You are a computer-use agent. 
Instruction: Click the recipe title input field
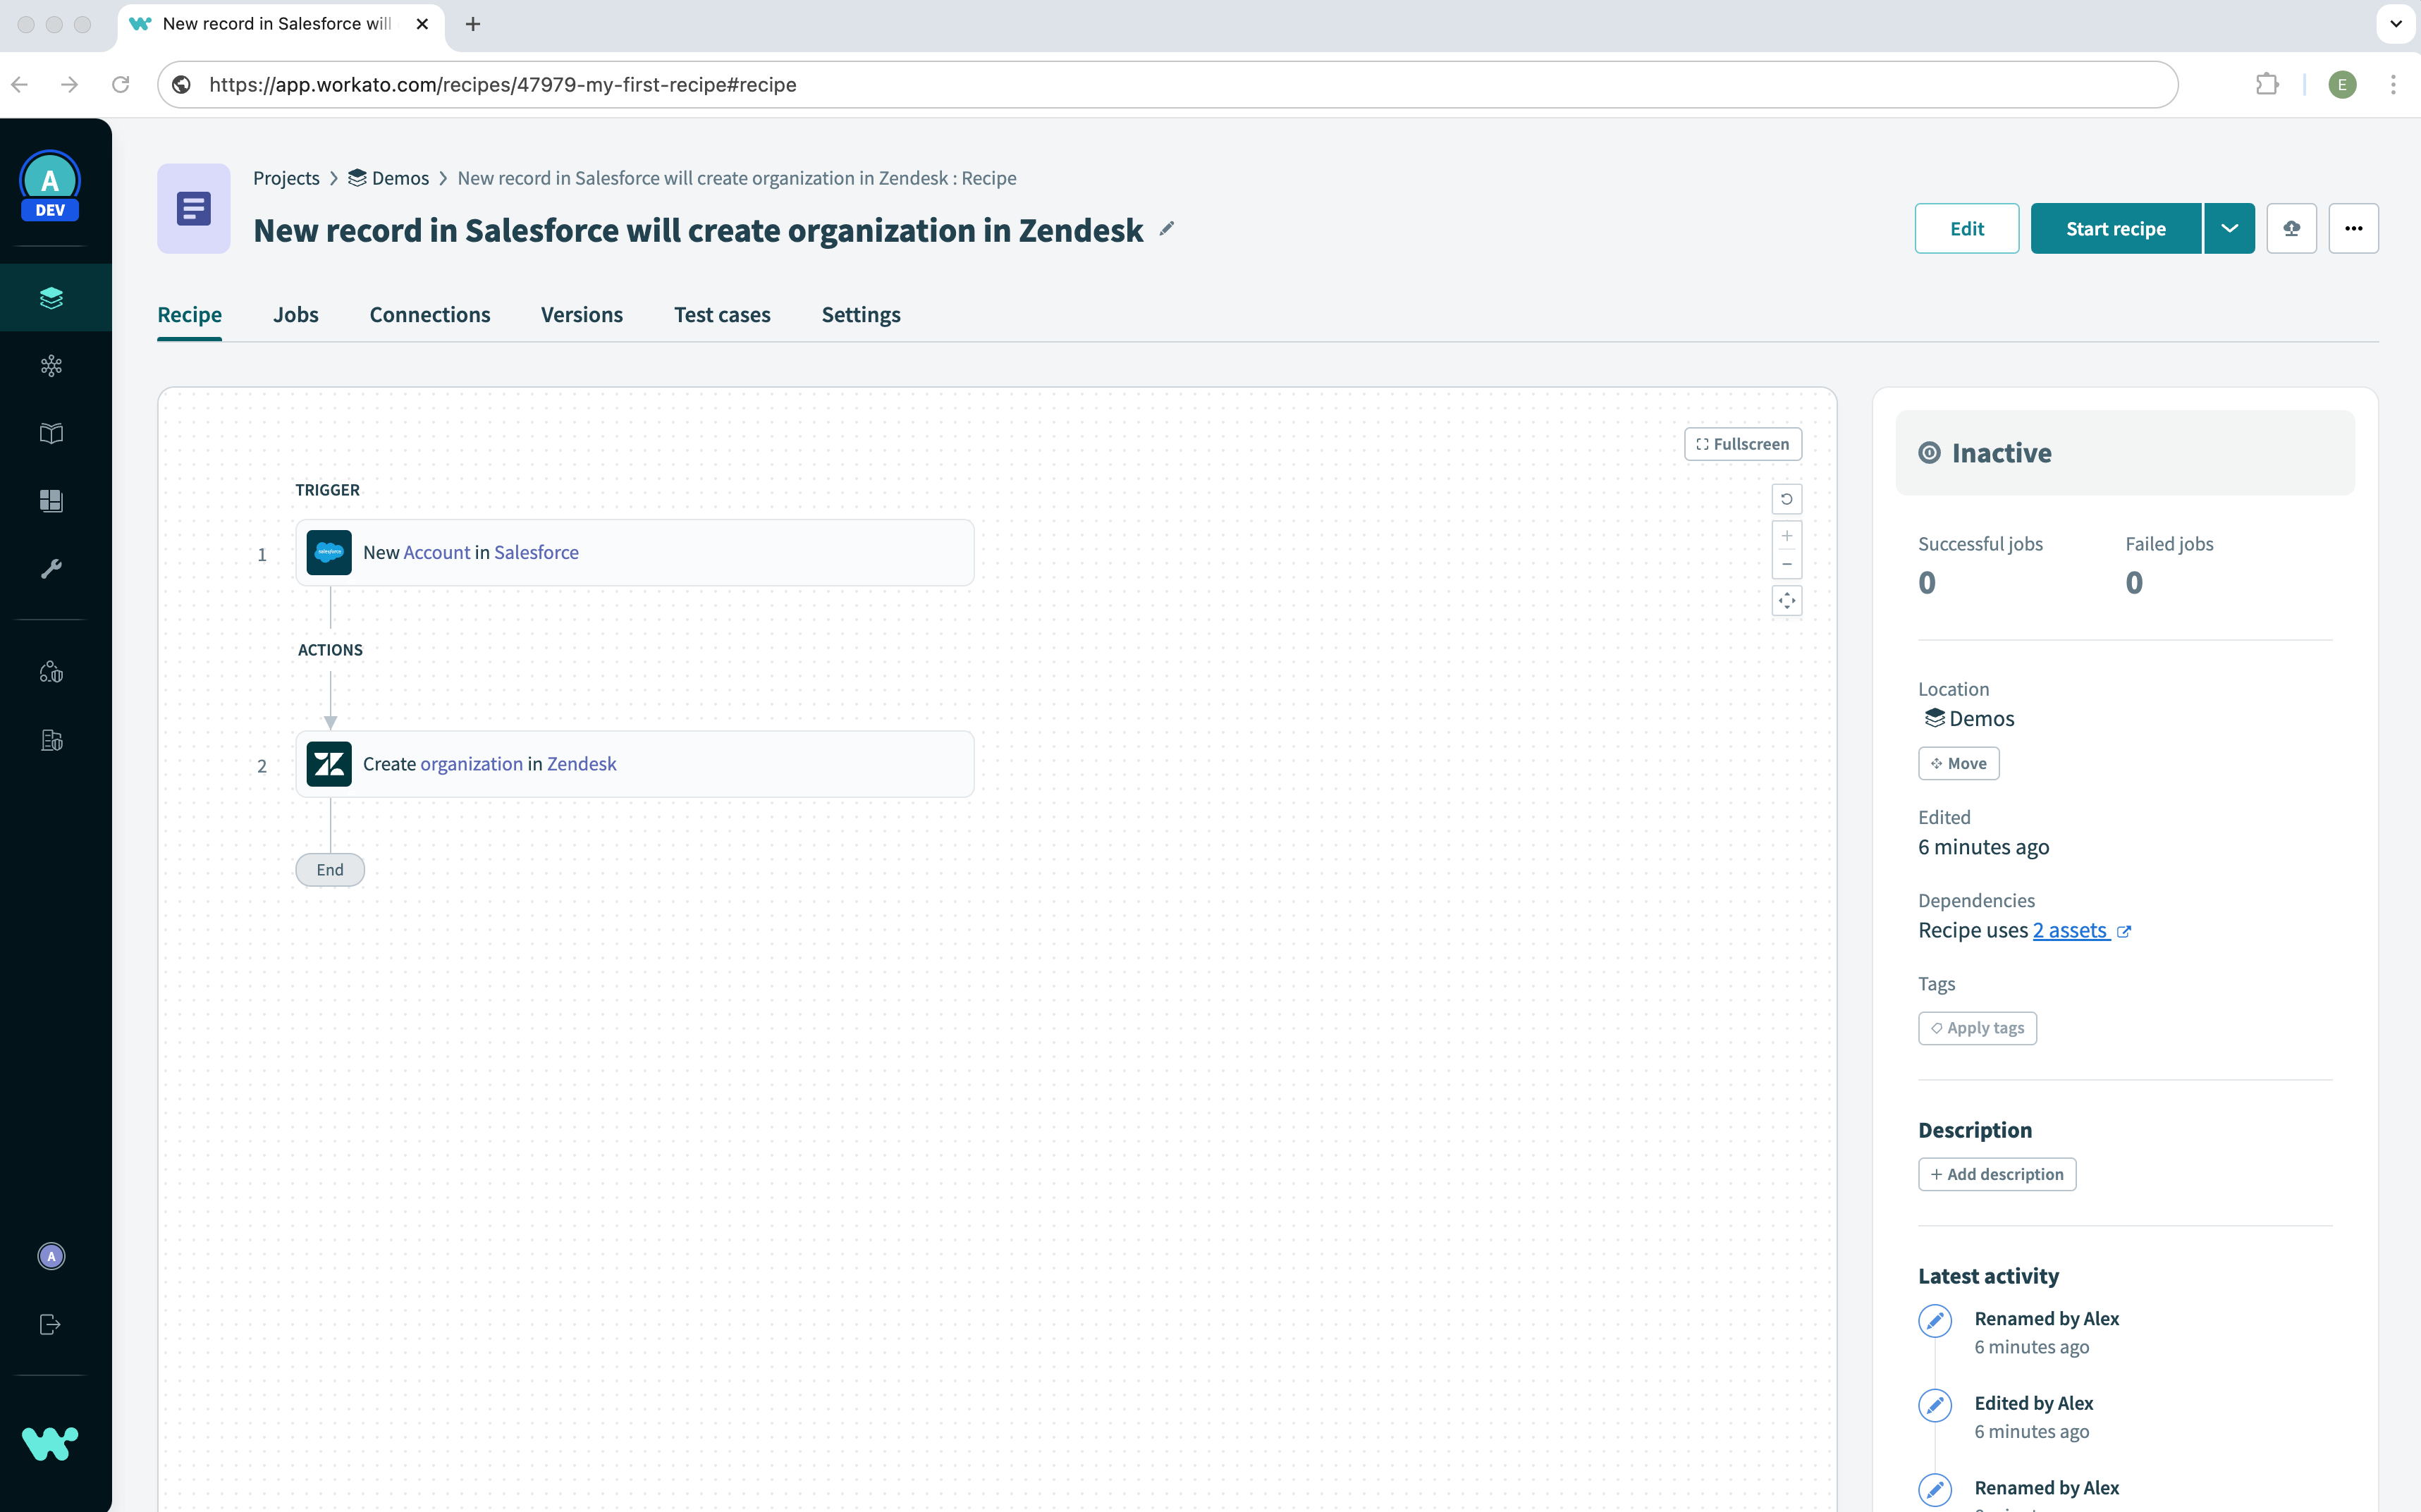697,230
